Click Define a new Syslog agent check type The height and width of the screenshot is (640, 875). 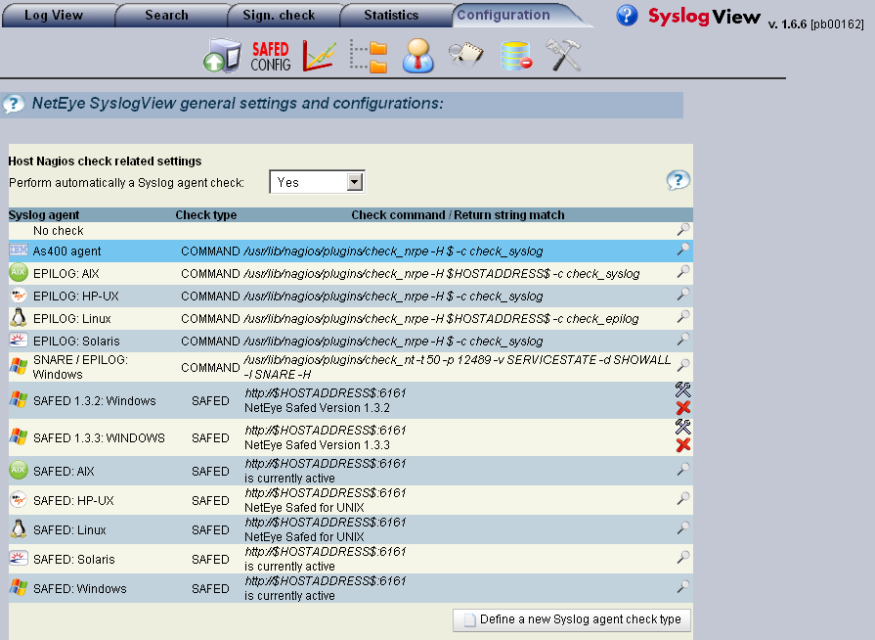[572, 619]
